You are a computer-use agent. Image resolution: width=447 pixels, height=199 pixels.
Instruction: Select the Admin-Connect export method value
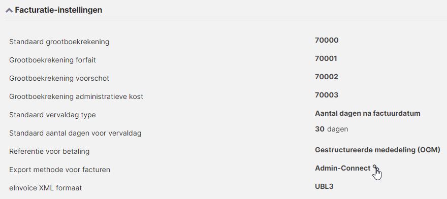tap(343, 168)
